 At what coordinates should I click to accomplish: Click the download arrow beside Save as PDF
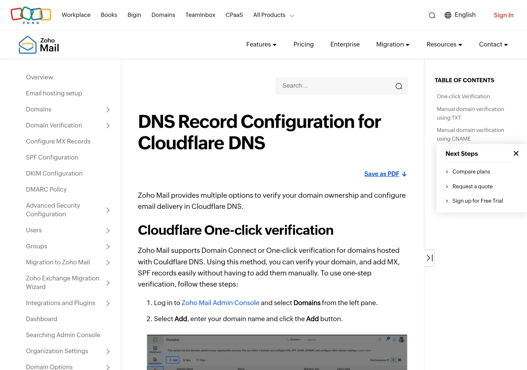[x=404, y=174]
